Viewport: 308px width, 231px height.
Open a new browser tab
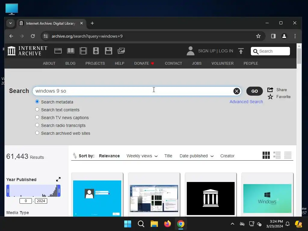[x=92, y=23]
